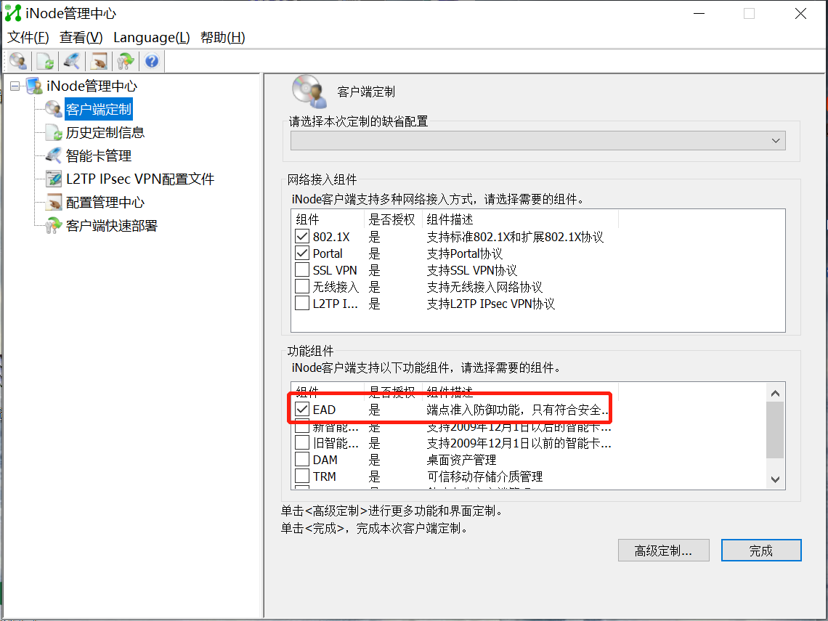Click icon beside 客户端快速部署 tree node
828x621 pixels.
(53, 225)
